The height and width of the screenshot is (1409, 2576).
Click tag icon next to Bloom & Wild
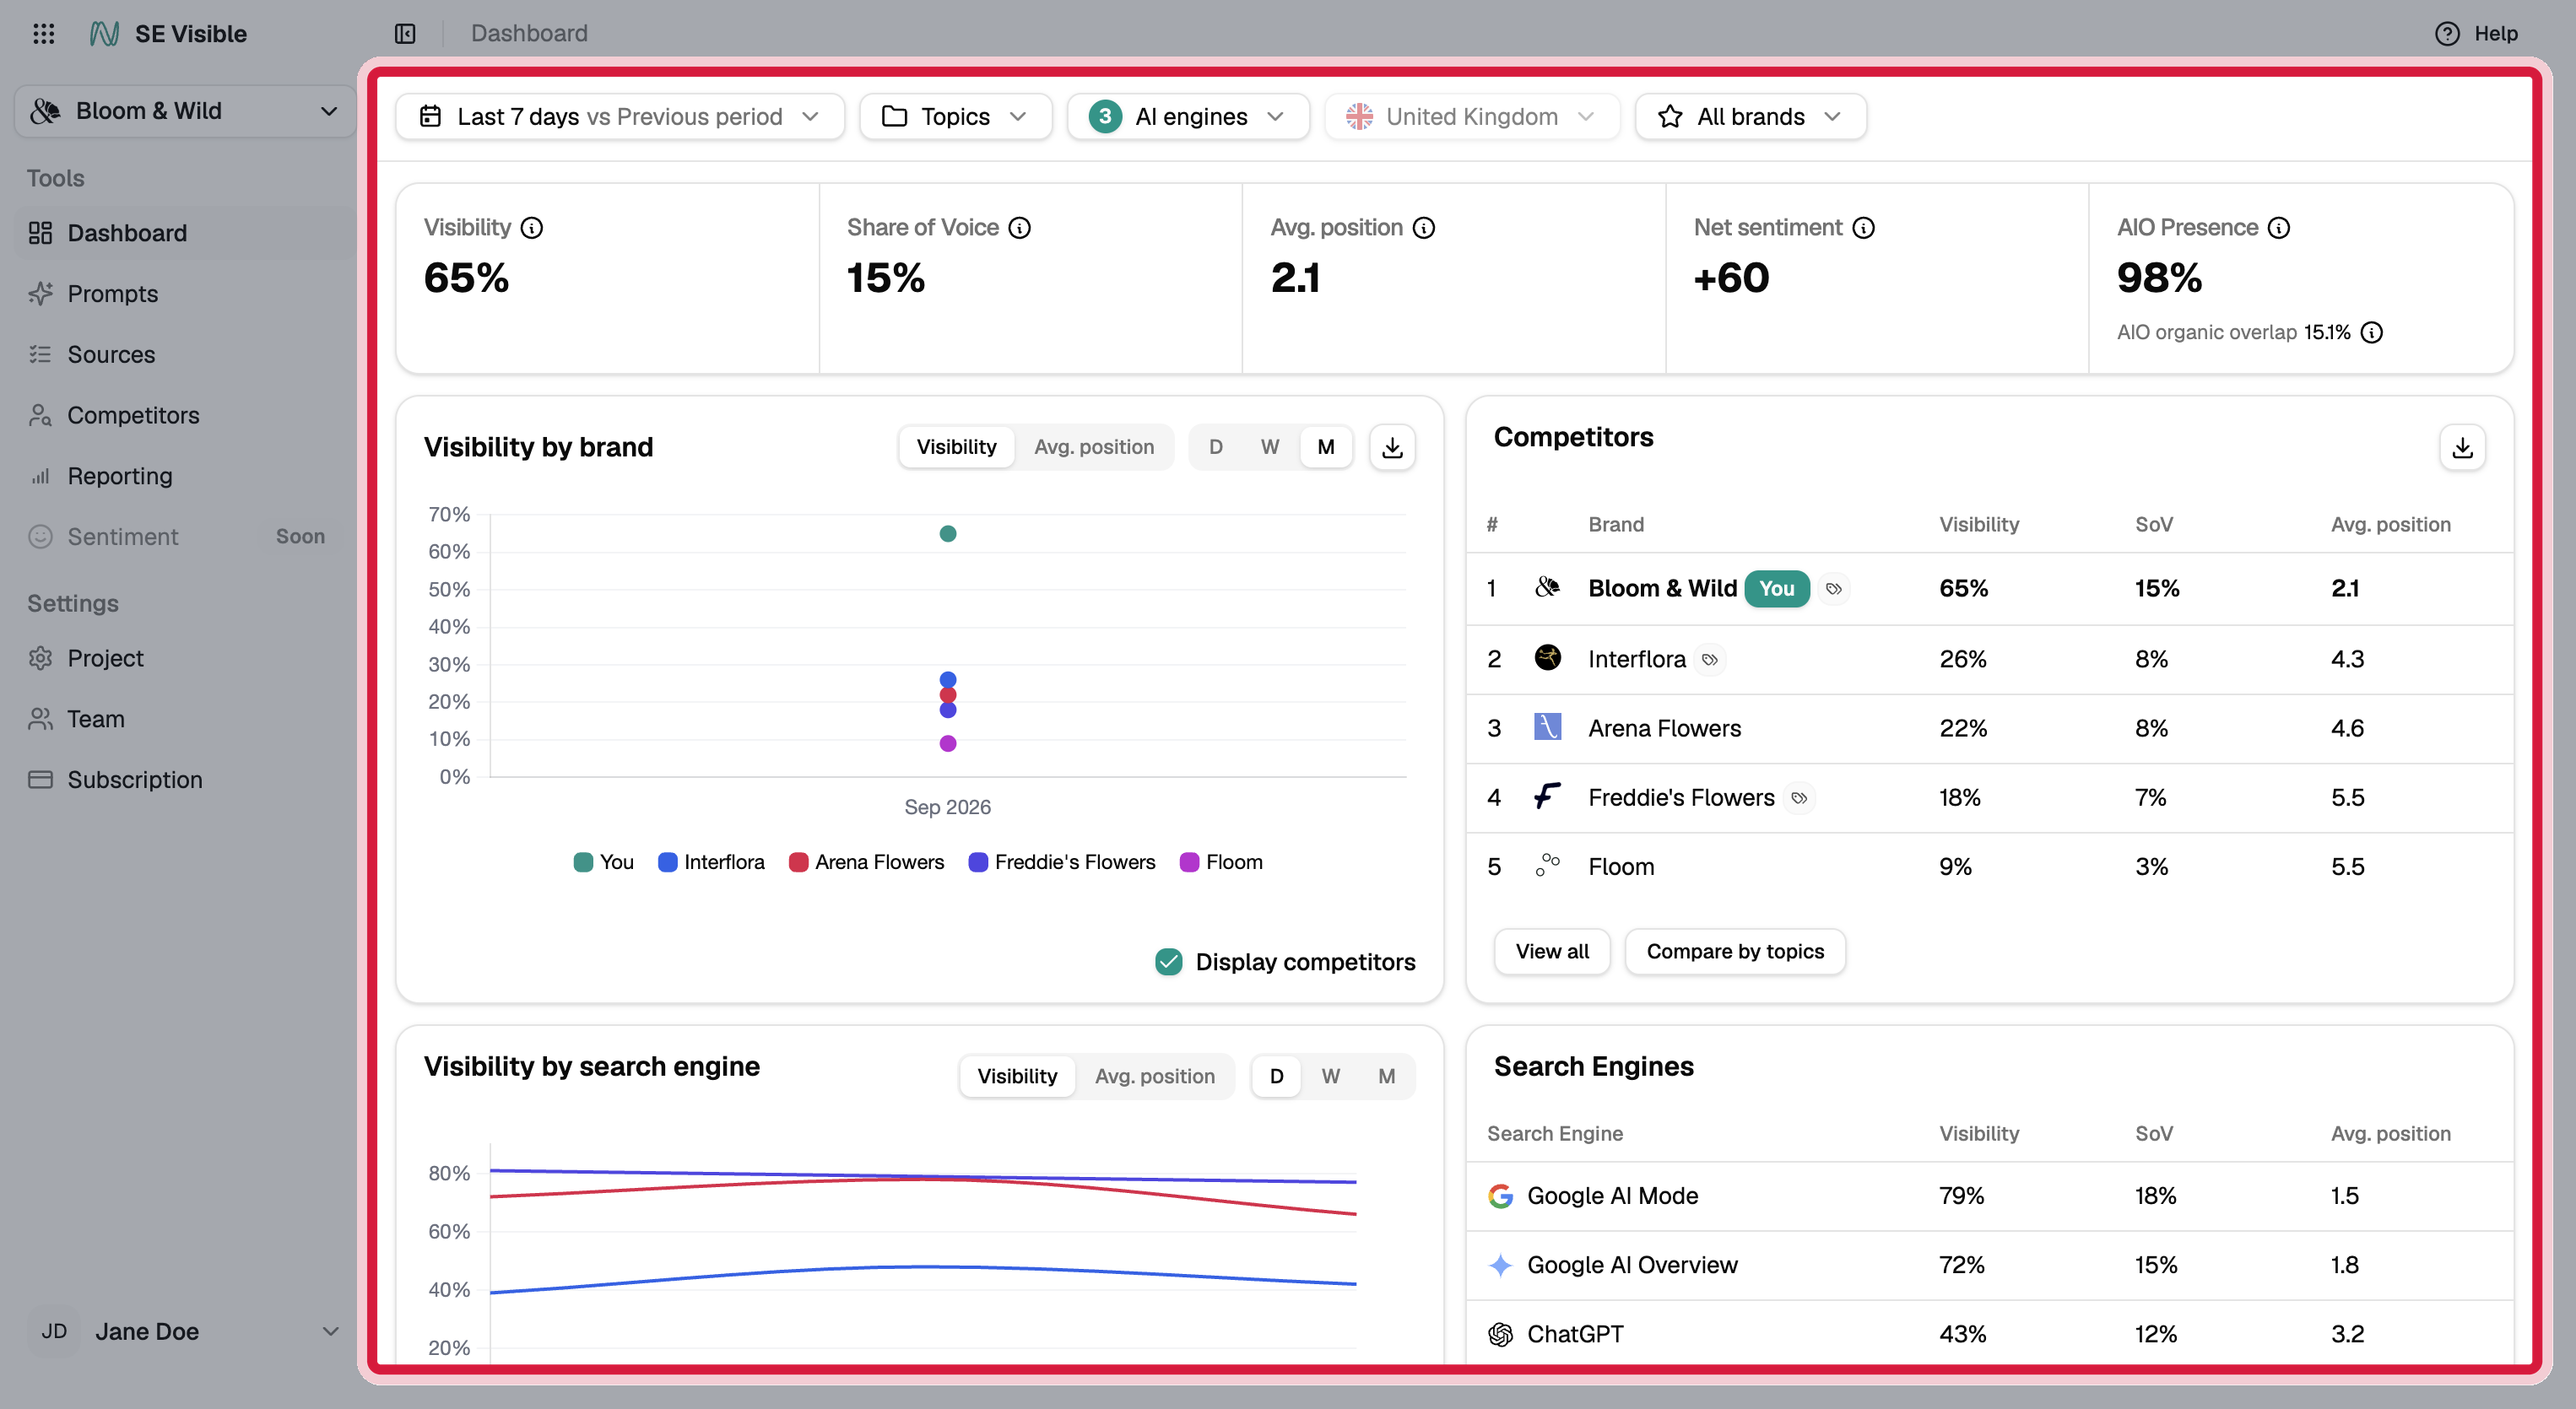tap(1834, 590)
